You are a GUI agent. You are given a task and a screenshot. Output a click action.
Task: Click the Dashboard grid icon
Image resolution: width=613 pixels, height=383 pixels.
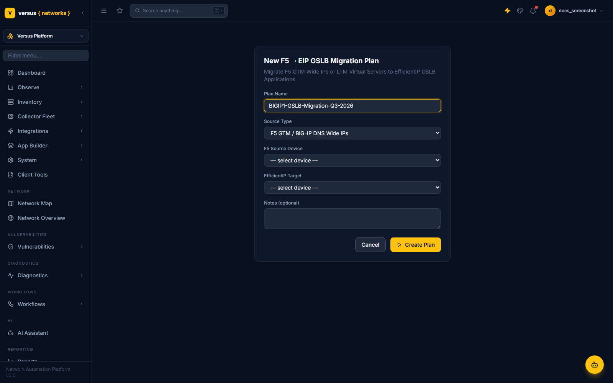(11, 73)
